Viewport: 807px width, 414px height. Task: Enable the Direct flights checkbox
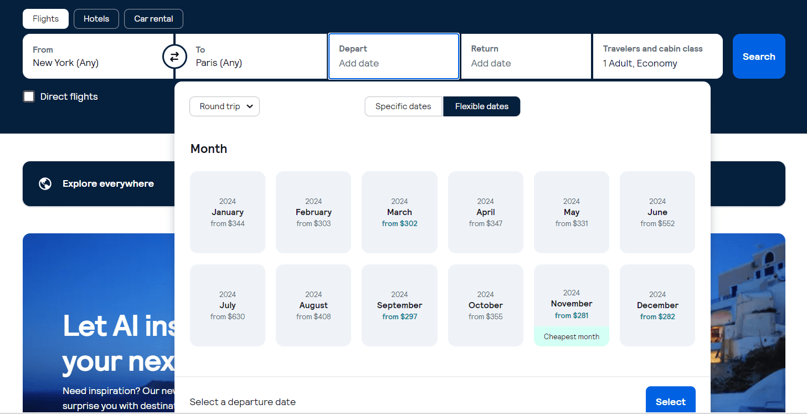(x=28, y=96)
